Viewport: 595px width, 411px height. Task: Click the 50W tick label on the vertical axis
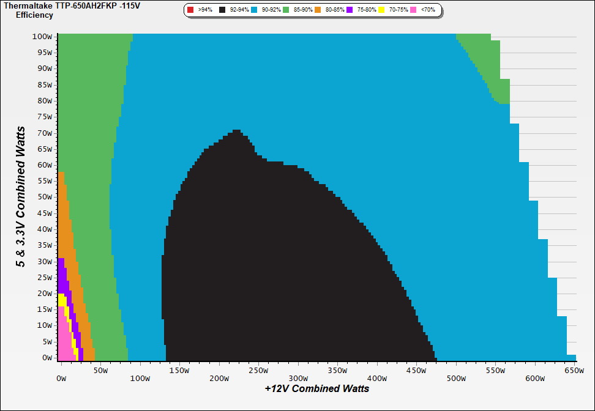pos(44,197)
